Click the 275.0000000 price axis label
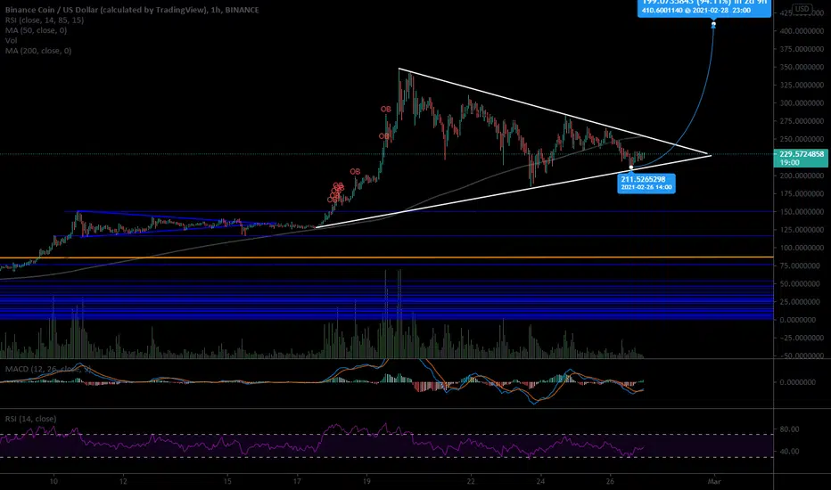Image resolution: width=831 pixels, height=490 pixels. [802, 121]
